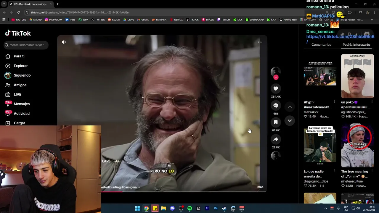Open the Amigos section
Viewport: 379px width, 213px height.
20,85
